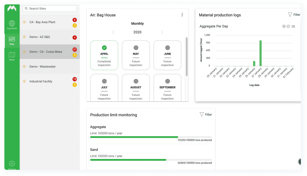Image resolution: width=307 pixels, height=176 pixels.
Task: Click zoom in icon on Aggregate chart
Action: click(x=284, y=27)
